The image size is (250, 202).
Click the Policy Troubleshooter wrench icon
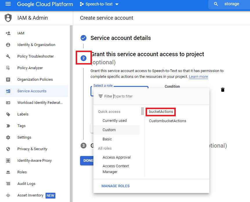(8, 56)
